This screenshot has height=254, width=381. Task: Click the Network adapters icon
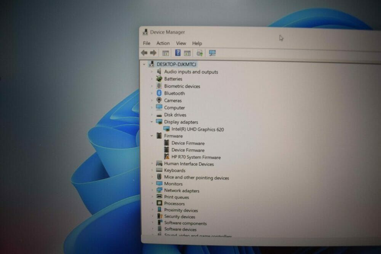(159, 190)
